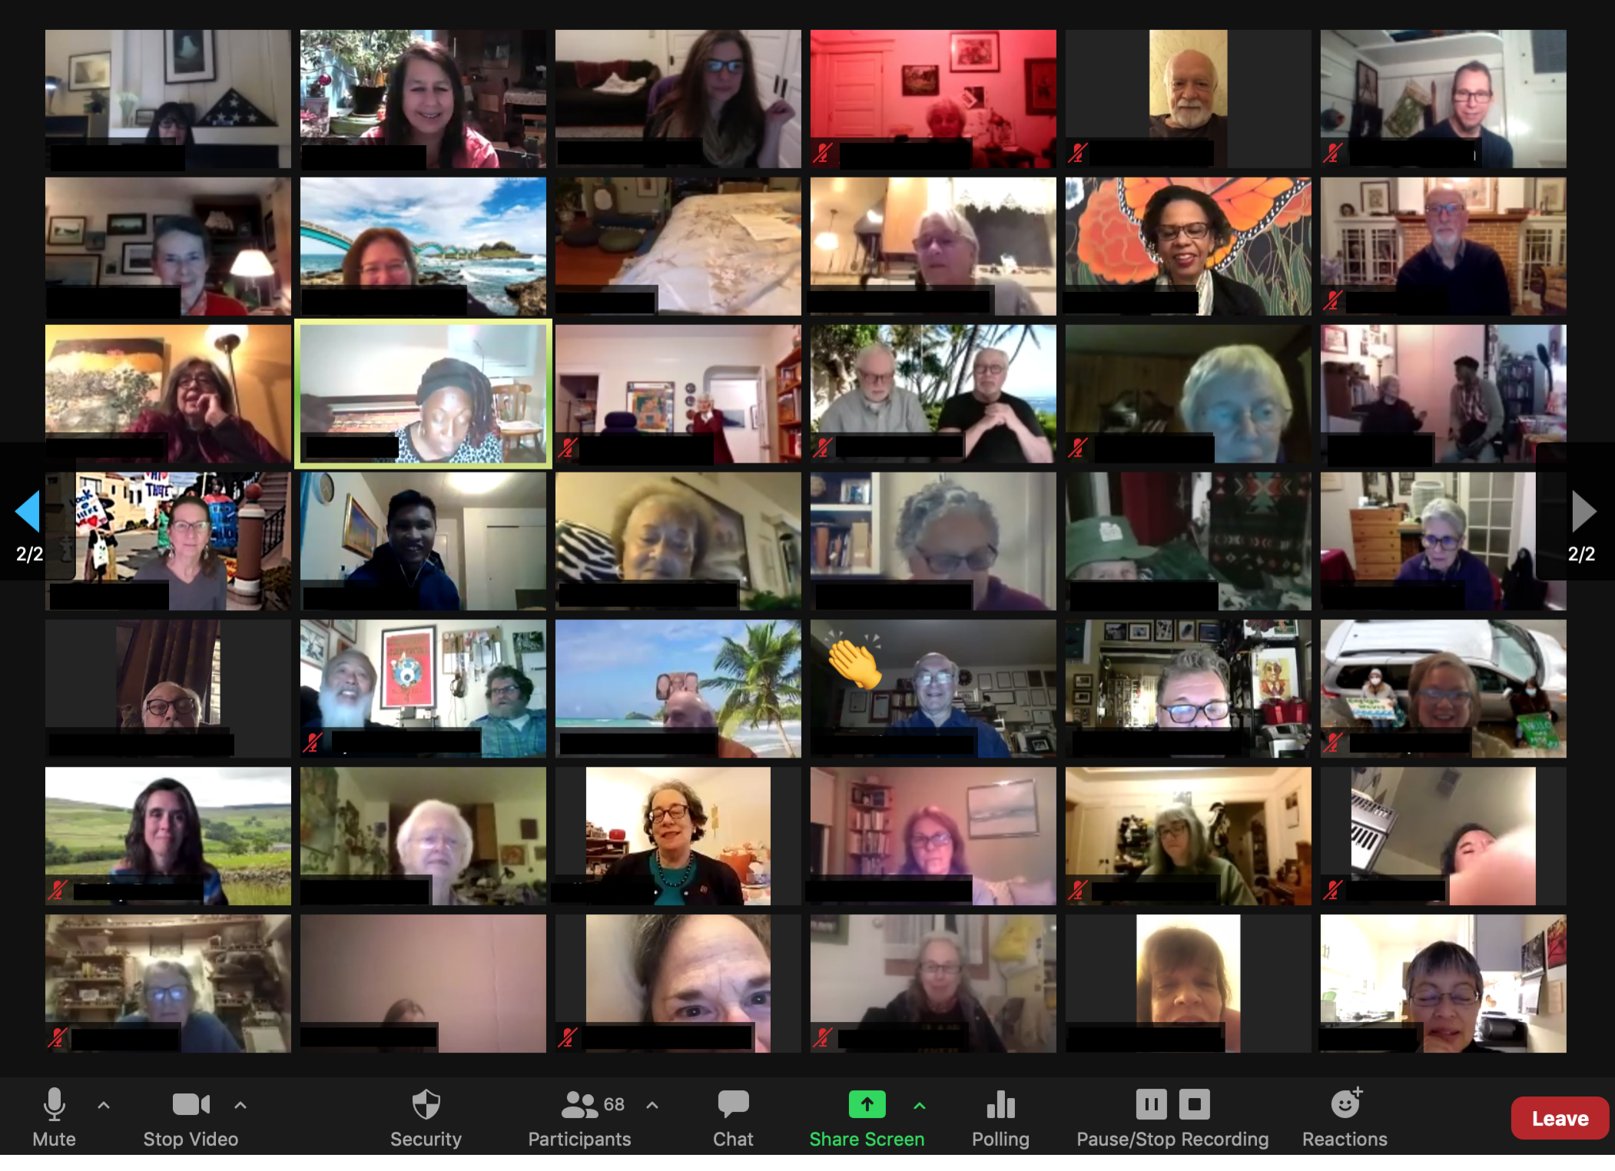Viewport: 1615px width, 1171px height.
Task: Navigate to page 1 of 2 arrow
Action: click(26, 510)
